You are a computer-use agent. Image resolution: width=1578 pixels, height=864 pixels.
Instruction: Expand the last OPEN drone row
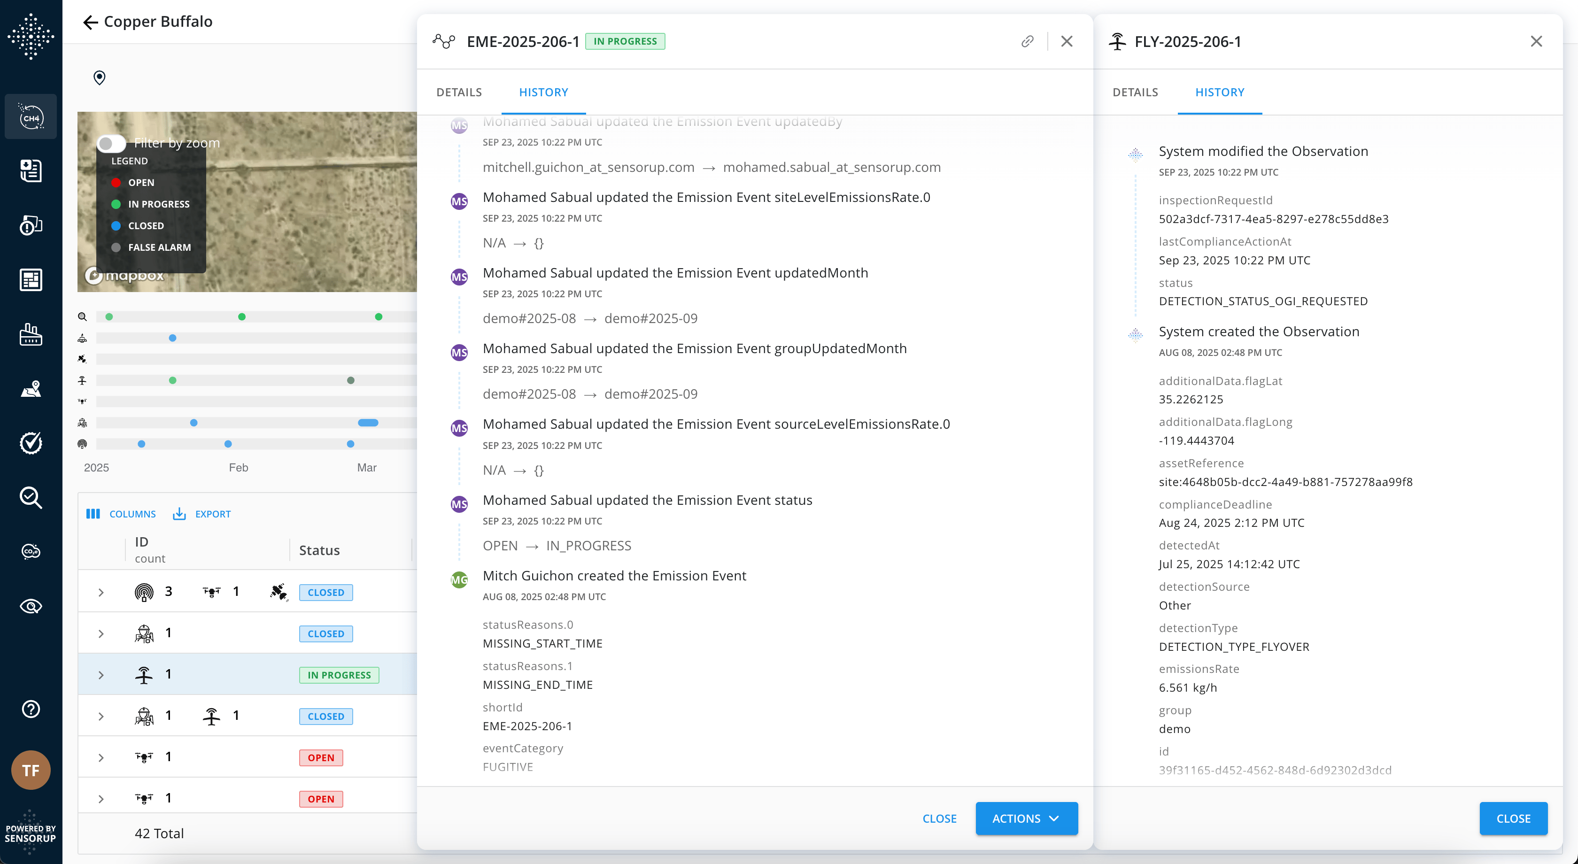click(101, 799)
